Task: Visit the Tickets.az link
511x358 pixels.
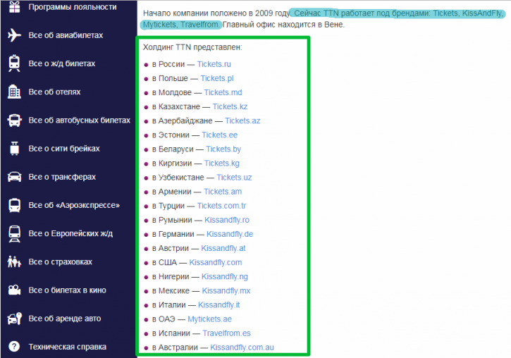Action: tap(242, 121)
